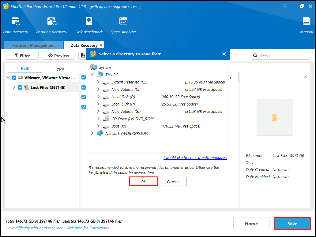This screenshot has width=316, height=237.
Task: Open the Space Analyzer tool
Action: [x=123, y=21]
